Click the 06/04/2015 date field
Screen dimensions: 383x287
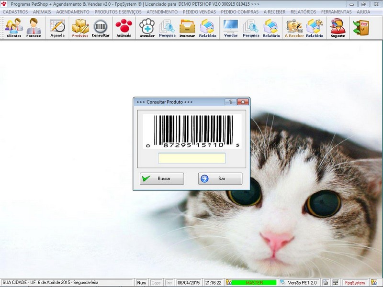189,283
